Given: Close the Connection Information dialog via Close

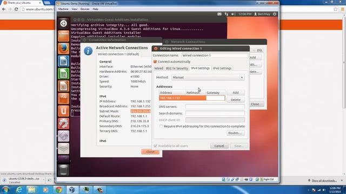Looking at the screenshot, I should [150, 152].
